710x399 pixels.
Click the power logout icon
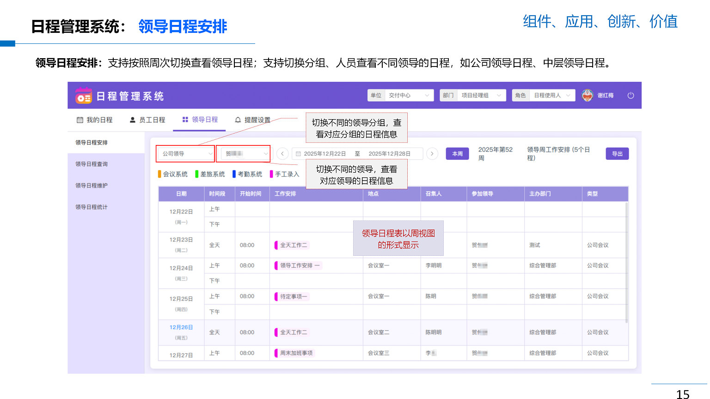(630, 96)
